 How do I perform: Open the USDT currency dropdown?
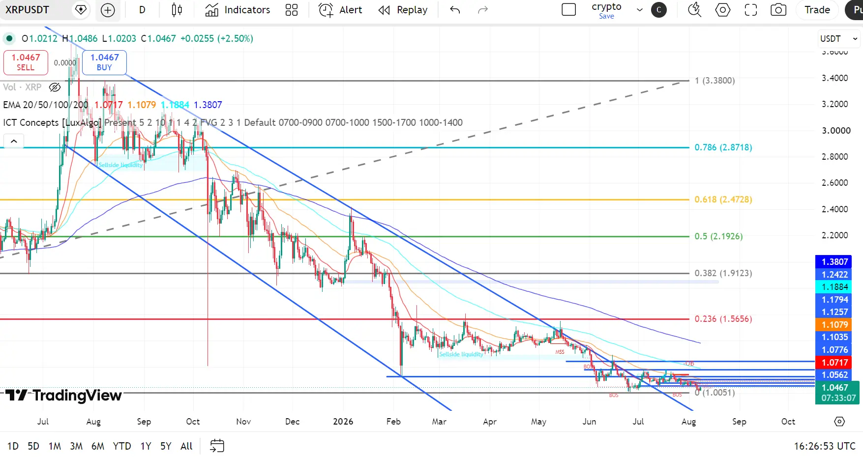pos(838,39)
